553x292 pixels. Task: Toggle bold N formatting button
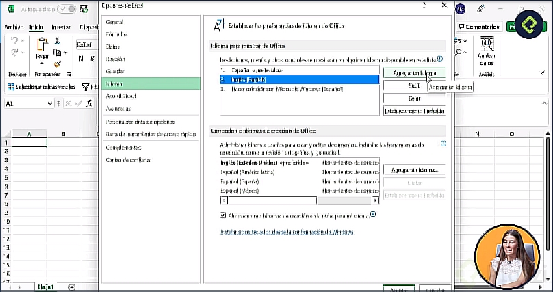pyautogui.click(x=81, y=59)
